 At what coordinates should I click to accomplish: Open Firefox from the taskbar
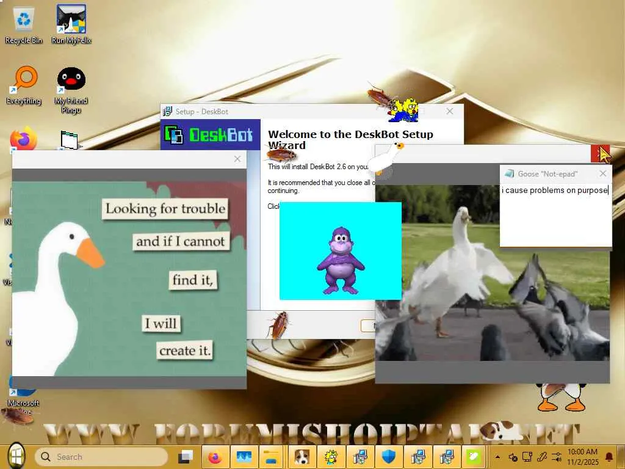coord(214,457)
